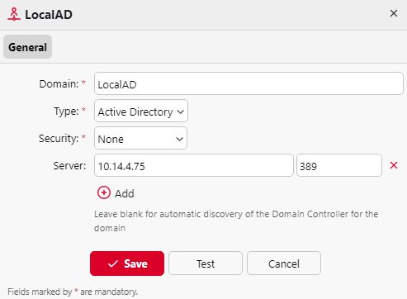407x299 pixels.
Task: Cancel the domain editing
Action: (x=284, y=263)
